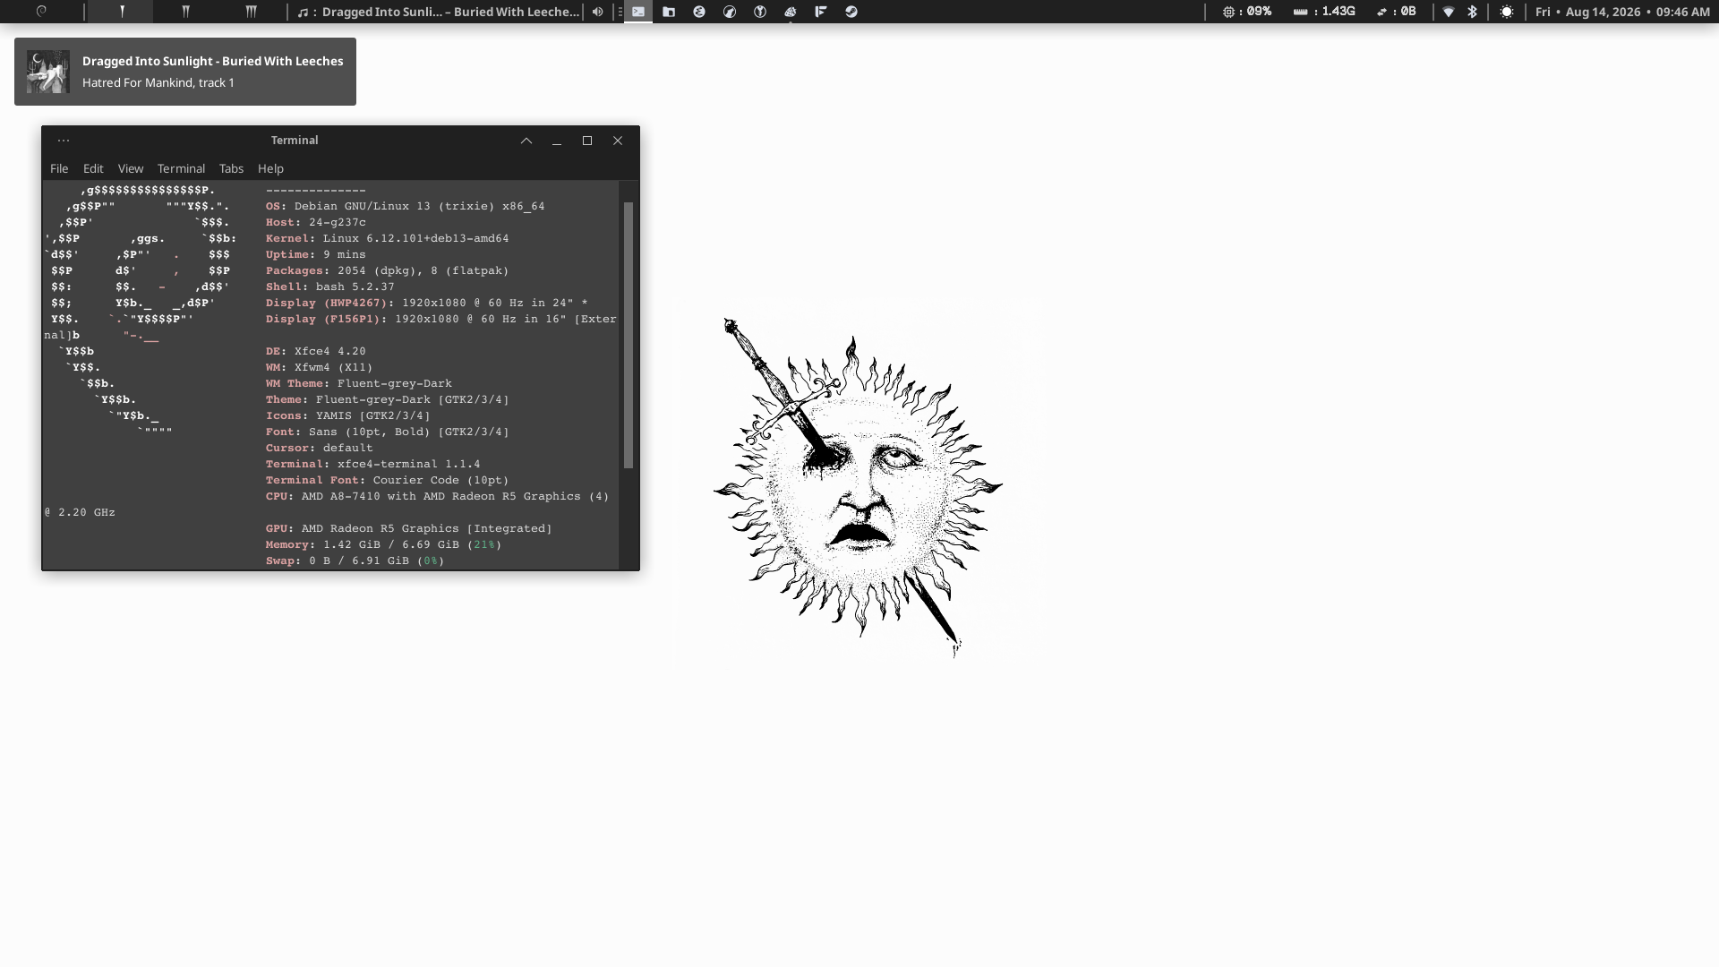Click the 'Display (HWP4267)' line
1719x967 pixels.
427,303
